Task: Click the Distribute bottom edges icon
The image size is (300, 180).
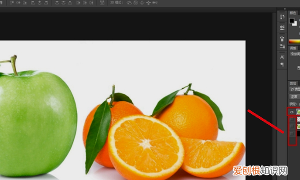Action: click(x=70, y=2)
